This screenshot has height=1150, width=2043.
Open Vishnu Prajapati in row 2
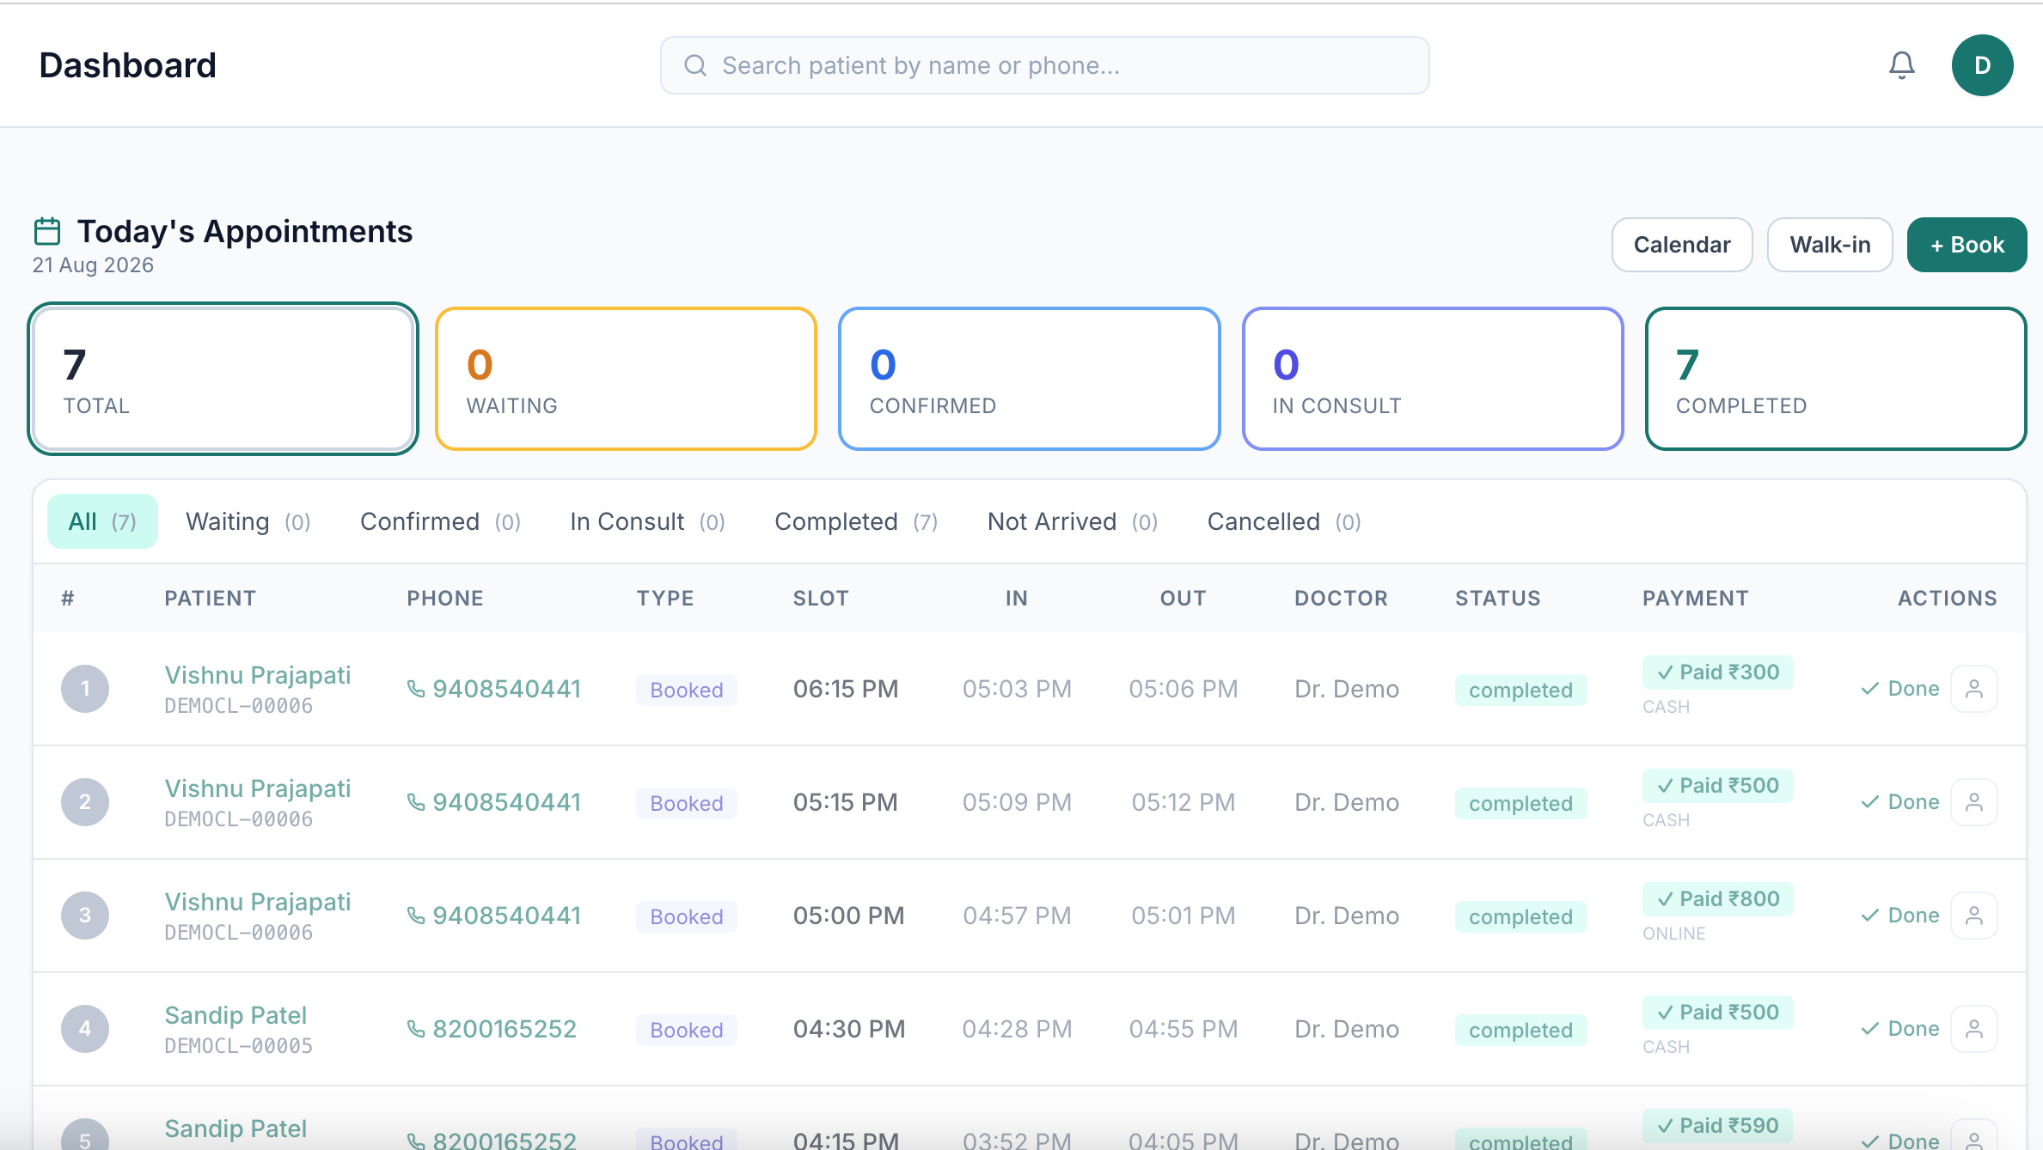click(258, 788)
